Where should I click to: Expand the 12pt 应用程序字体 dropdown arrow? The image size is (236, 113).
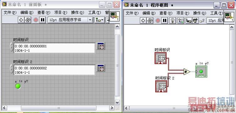pos(90,20)
